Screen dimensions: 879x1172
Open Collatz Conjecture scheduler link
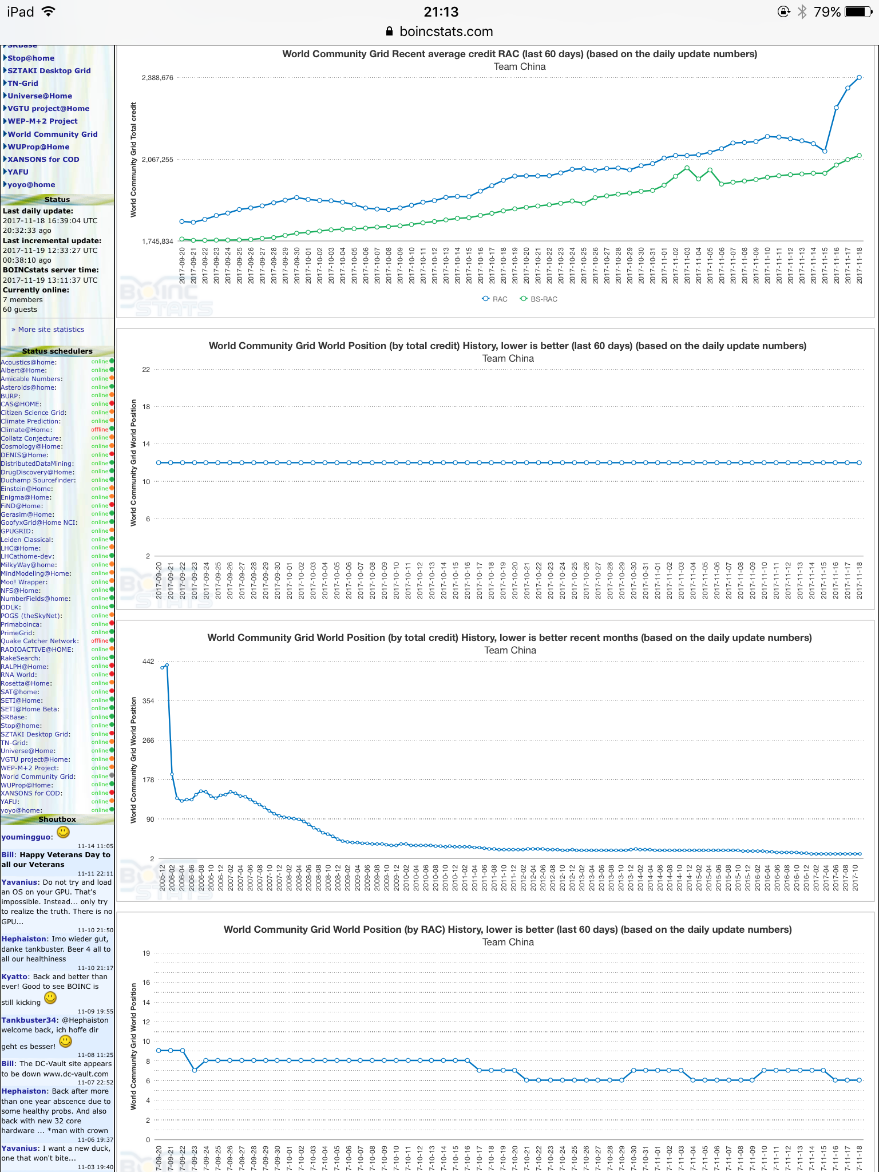[x=31, y=438]
